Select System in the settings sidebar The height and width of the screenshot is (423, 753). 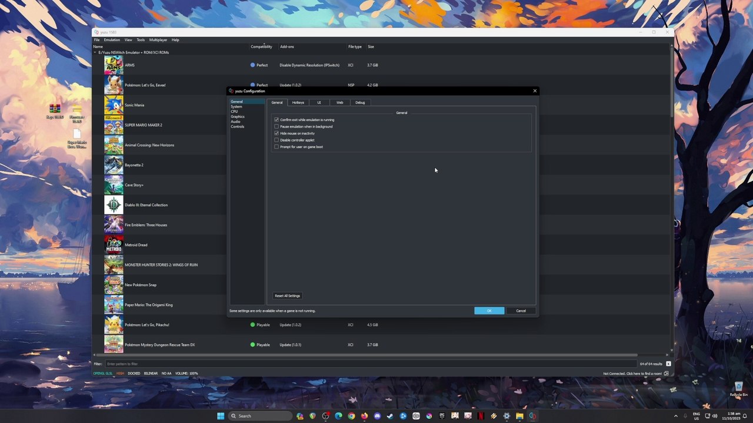coord(236,107)
